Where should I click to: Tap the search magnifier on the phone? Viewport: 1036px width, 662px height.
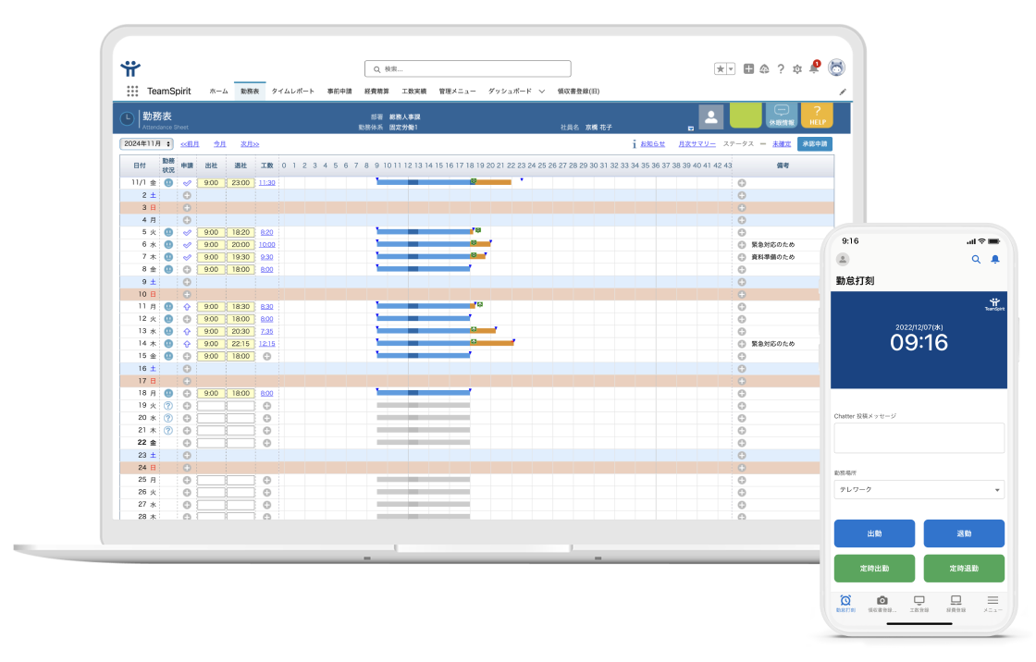coord(976,260)
